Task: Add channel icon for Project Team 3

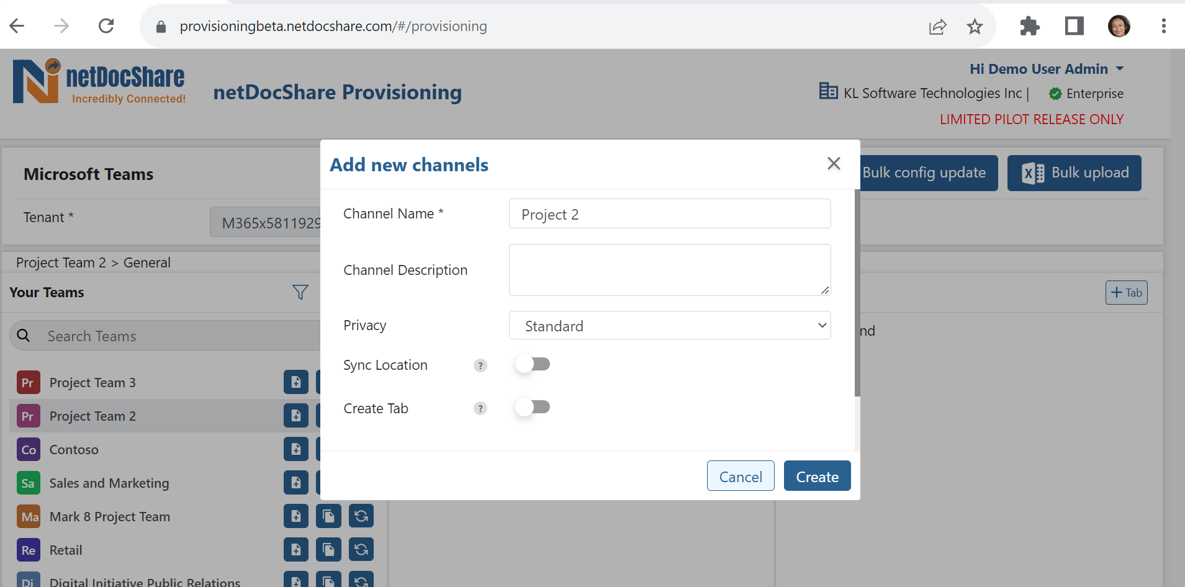Action: (296, 382)
